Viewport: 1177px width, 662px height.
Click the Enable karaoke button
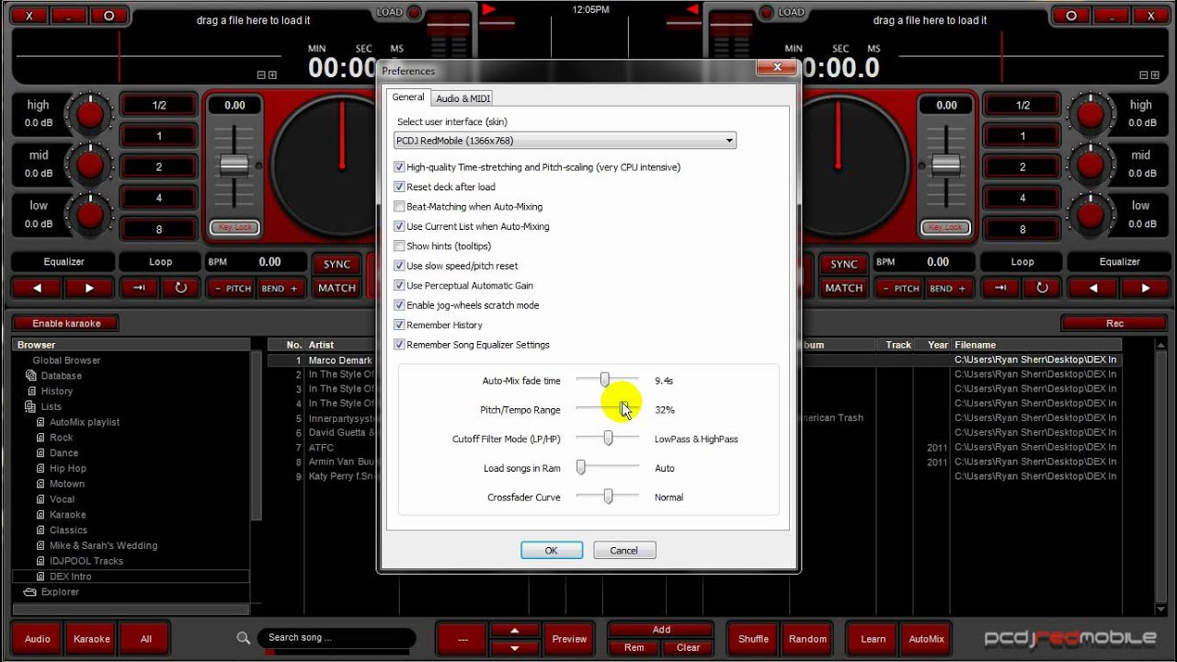tap(66, 324)
